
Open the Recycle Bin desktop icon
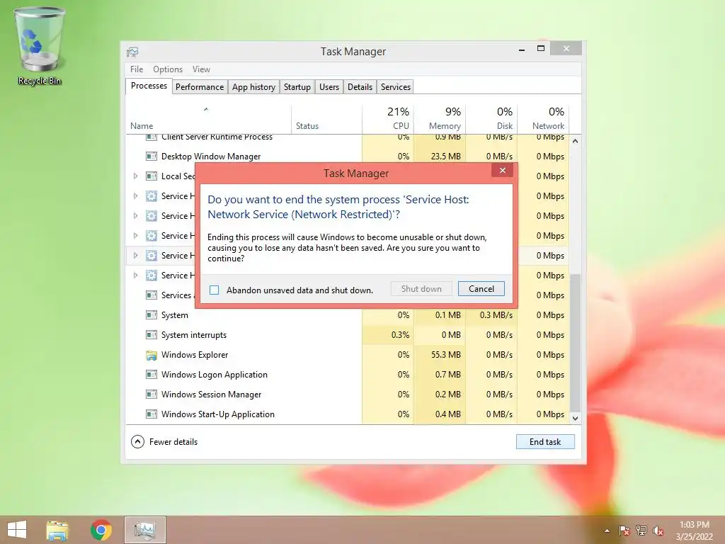(x=40, y=46)
